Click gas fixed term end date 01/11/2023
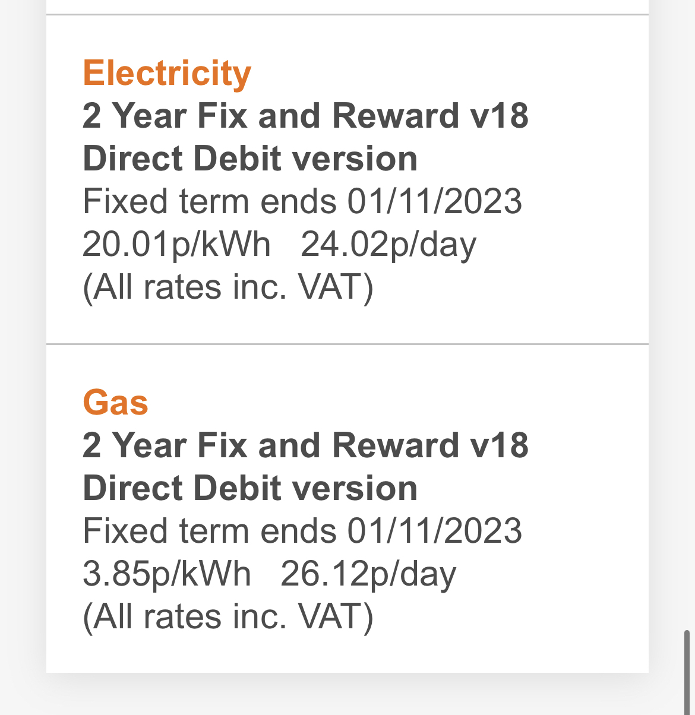 [x=435, y=531]
